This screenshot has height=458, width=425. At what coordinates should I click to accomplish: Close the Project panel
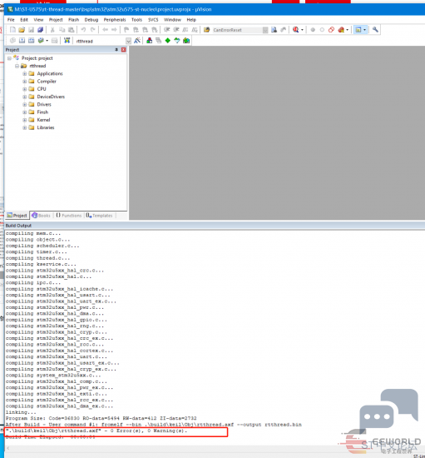tap(123, 50)
